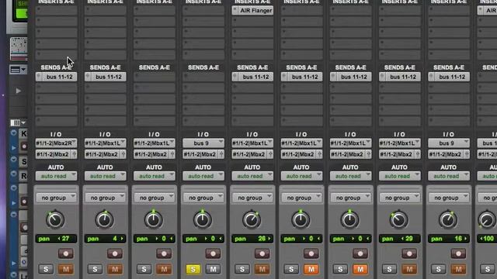
Task: Unmute the channel with pan 4
Action: pos(115,269)
